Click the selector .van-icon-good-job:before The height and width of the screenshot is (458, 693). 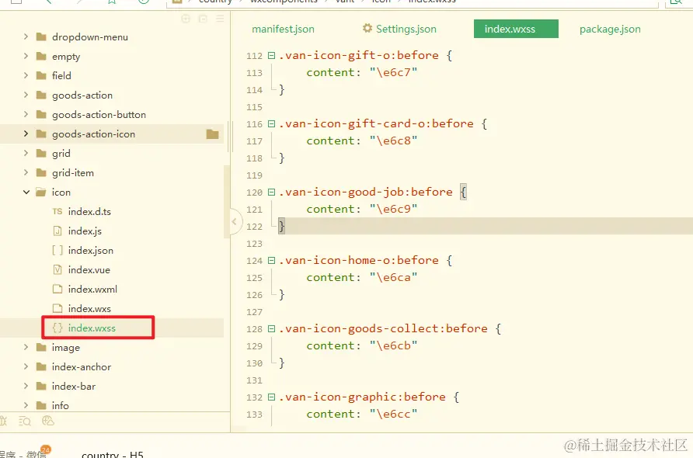[x=366, y=192]
